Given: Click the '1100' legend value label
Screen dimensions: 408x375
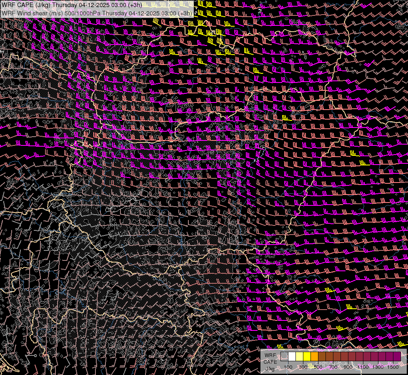Looking at the screenshot, I should (x=363, y=367).
